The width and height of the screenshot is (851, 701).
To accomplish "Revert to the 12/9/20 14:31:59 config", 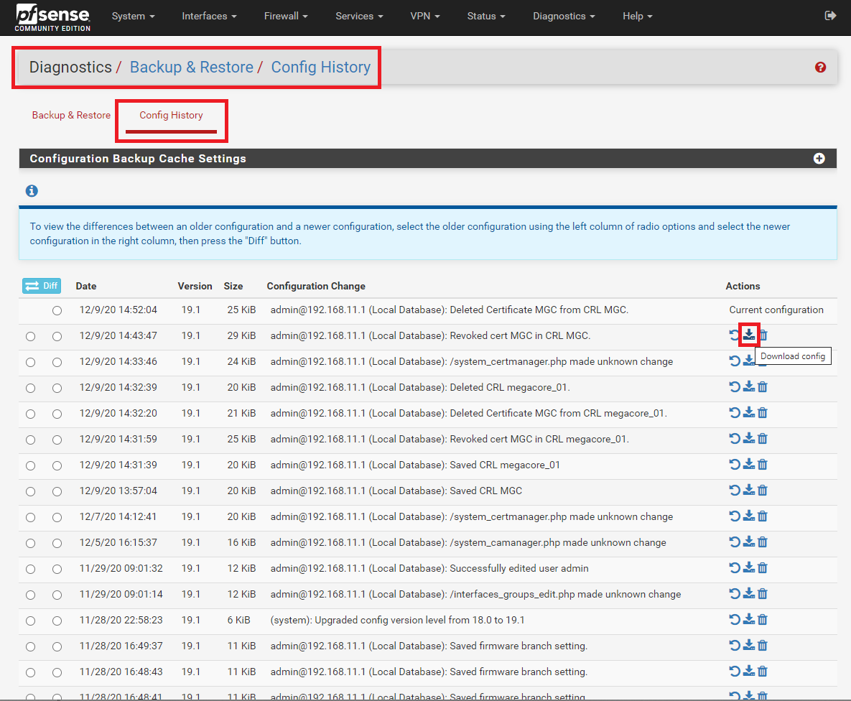I will tap(735, 438).
